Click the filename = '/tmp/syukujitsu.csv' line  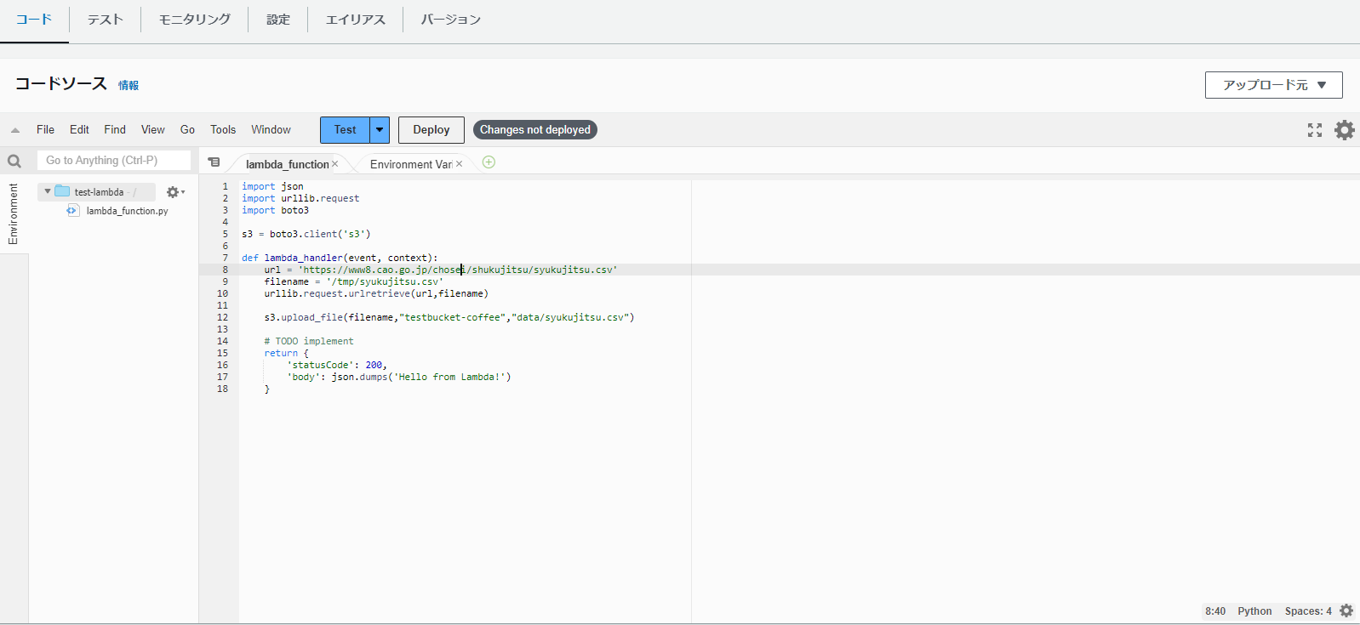coord(354,281)
